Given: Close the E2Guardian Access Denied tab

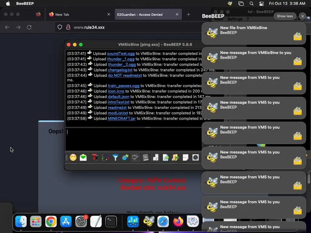Looking at the screenshot, I should click(177, 14).
